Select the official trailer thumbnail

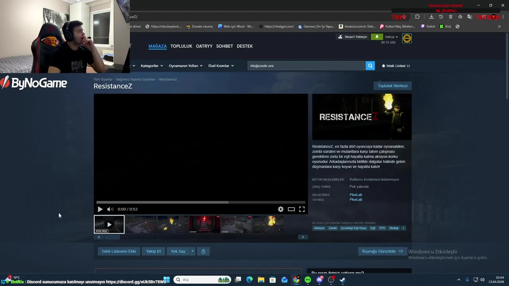(109, 224)
